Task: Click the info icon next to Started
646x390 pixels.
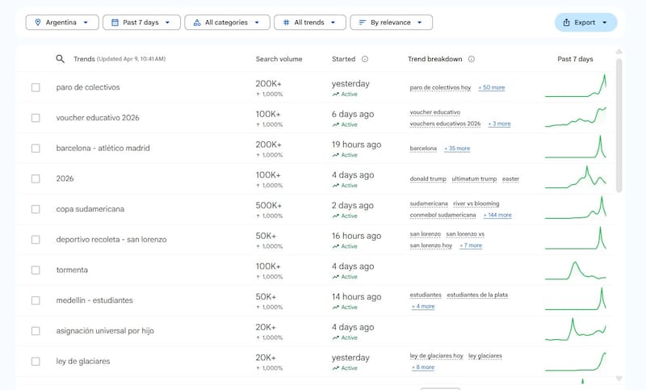Action: (365, 59)
